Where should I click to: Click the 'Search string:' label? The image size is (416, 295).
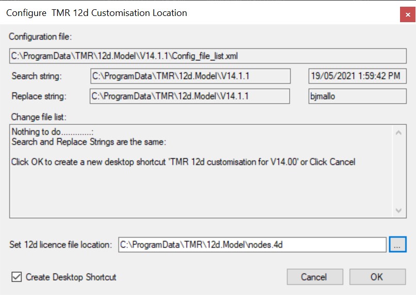tap(37, 76)
